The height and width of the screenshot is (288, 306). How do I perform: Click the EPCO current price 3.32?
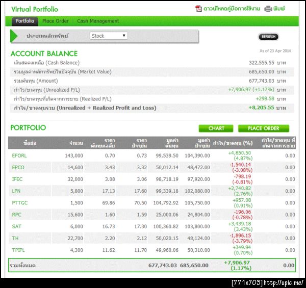pos(142,168)
